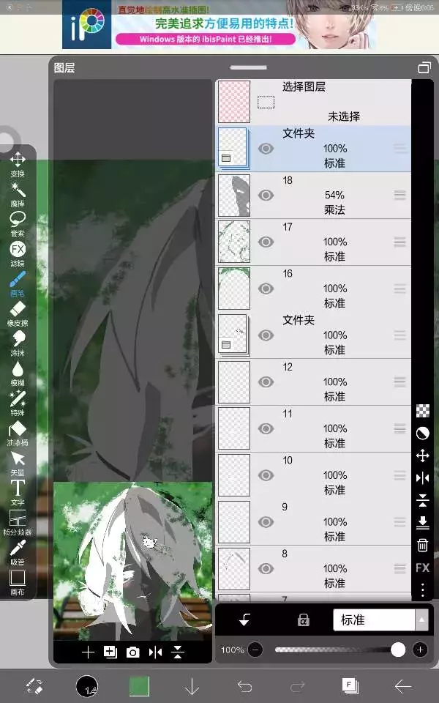The image size is (439, 703).
Task: Flip vertically under the canvas preview
Action: (x=177, y=652)
